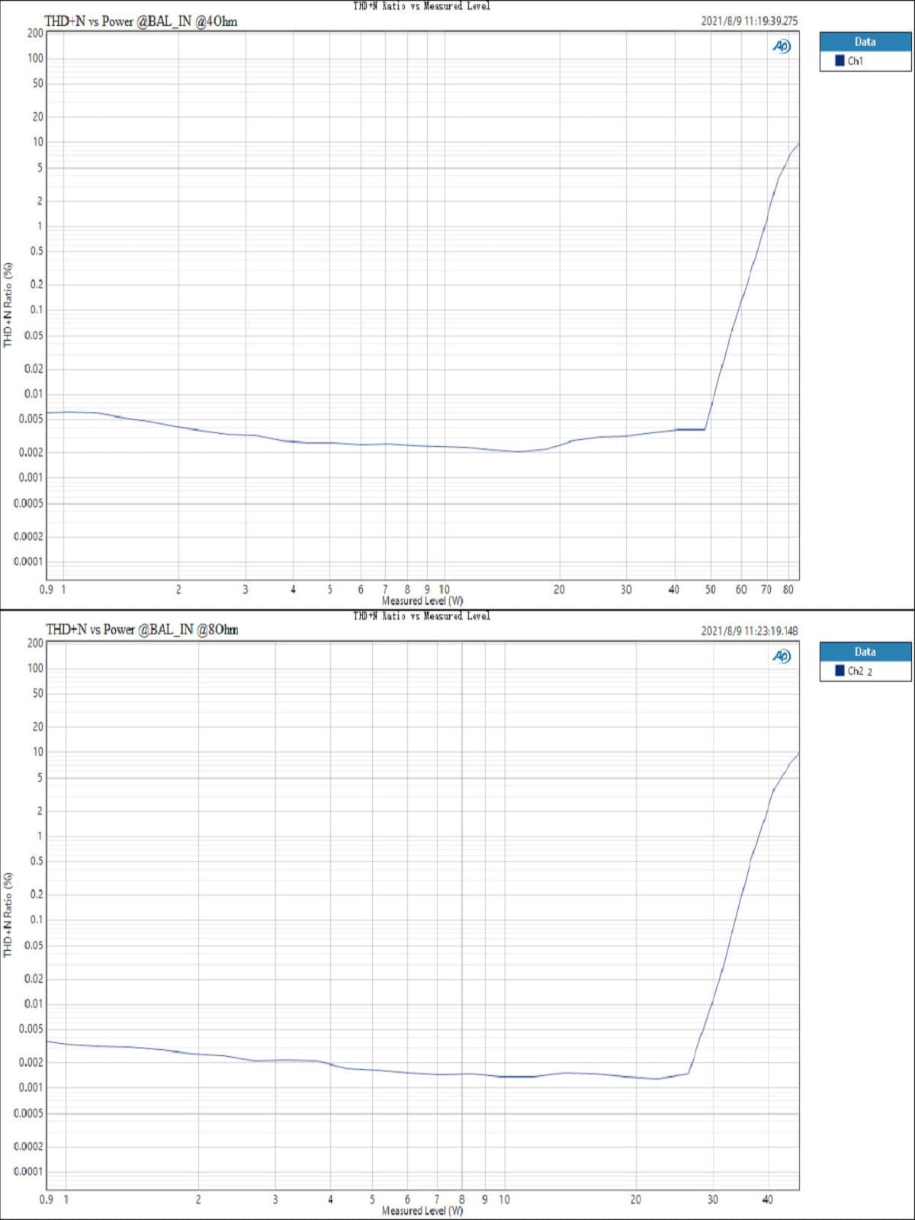Click the bottom THD+N Ratio vs Measured Level heading
Image resolution: width=915 pixels, height=1220 pixels.
pos(422,616)
